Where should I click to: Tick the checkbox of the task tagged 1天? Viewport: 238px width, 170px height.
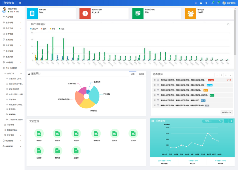tap(158, 90)
